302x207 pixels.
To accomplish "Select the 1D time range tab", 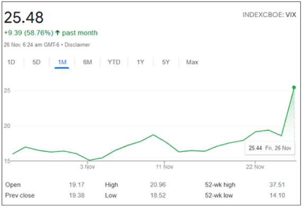I will click(x=11, y=62).
